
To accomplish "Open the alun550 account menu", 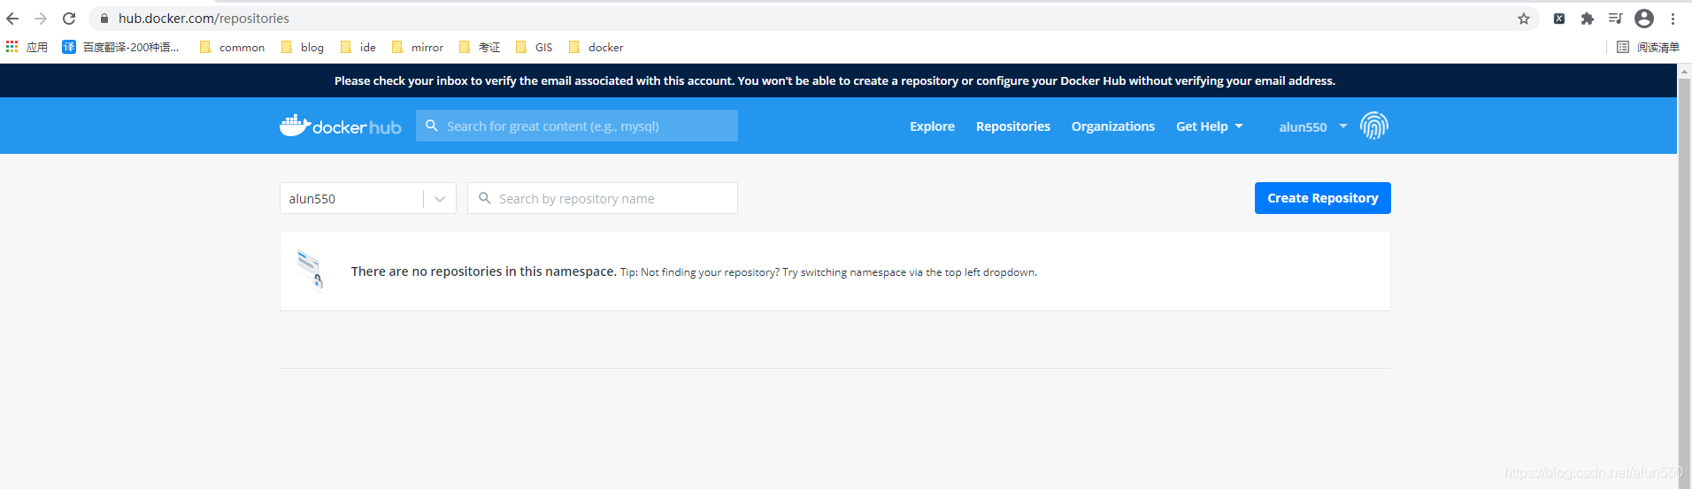I will click(x=1313, y=126).
